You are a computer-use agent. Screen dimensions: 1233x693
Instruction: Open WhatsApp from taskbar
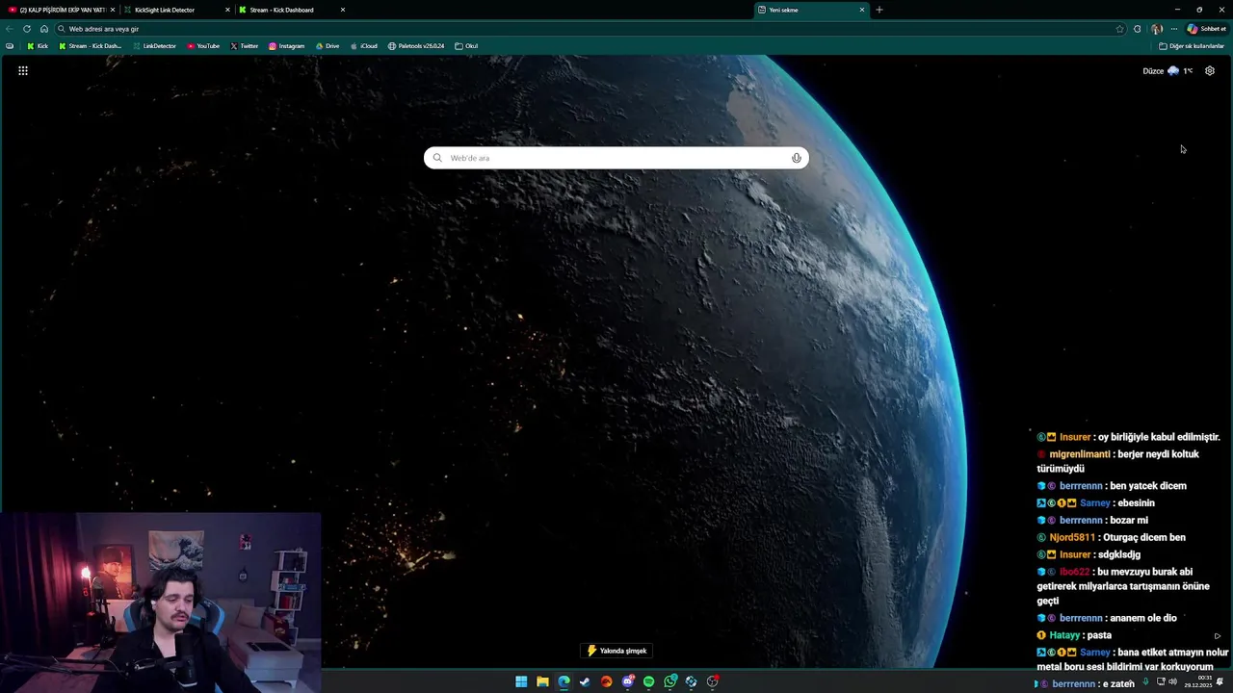[670, 681]
